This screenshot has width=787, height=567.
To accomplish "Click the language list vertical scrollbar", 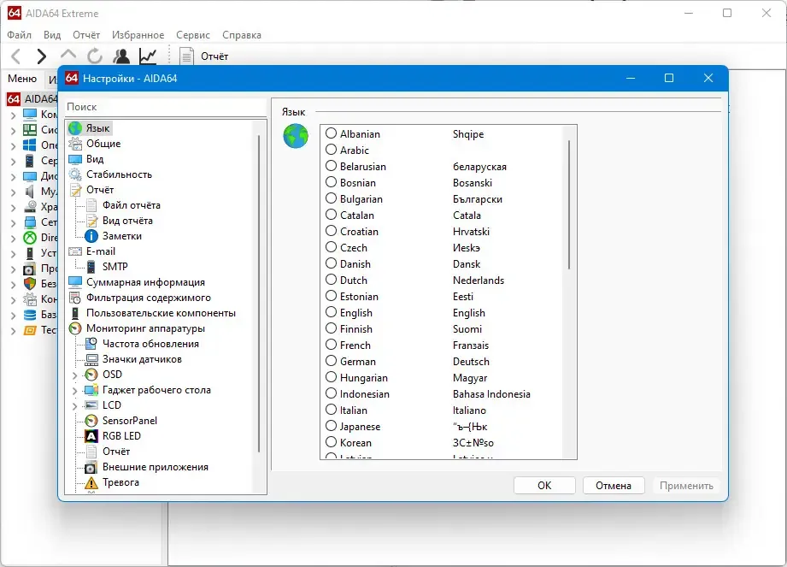I will pos(569,204).
